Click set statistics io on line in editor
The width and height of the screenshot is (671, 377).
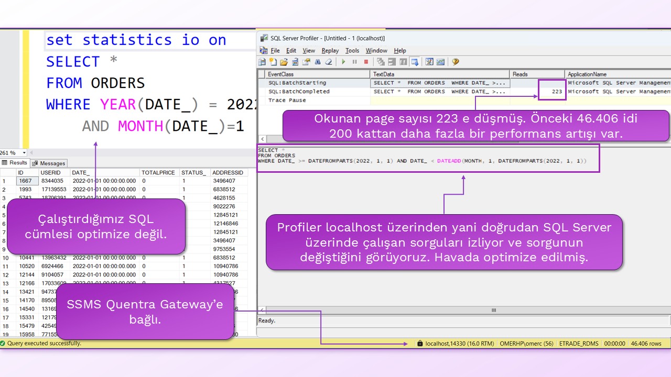point(136,40)
